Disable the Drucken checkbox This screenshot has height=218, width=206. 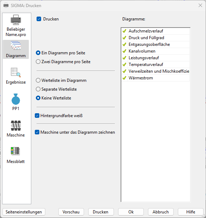(39, 19)
